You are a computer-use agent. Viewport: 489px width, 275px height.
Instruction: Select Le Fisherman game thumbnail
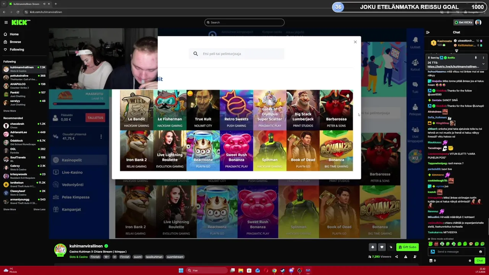(x=170, y=110)
